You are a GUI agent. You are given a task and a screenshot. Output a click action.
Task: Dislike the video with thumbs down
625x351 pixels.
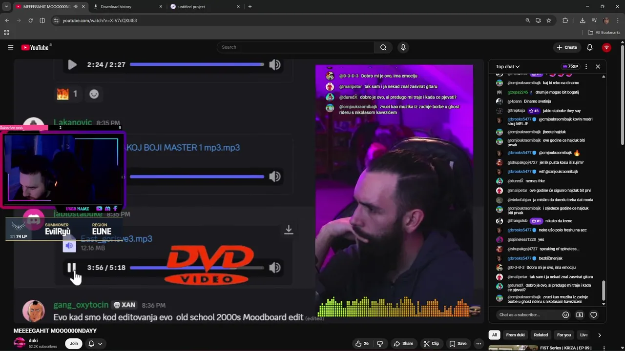tap(380, 344)
